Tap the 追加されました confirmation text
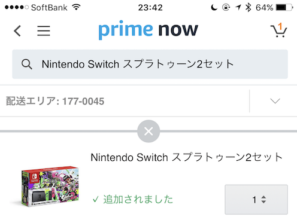Viewport: 297px width, 223px height. [x=138, y=199]
